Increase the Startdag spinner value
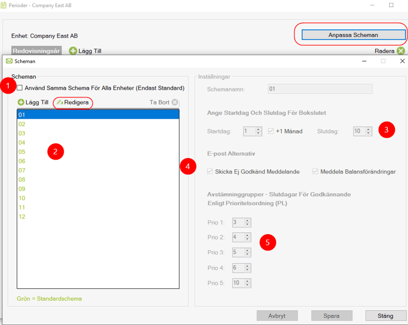Viewport: 408px width, 325px height. coord(258,130)
